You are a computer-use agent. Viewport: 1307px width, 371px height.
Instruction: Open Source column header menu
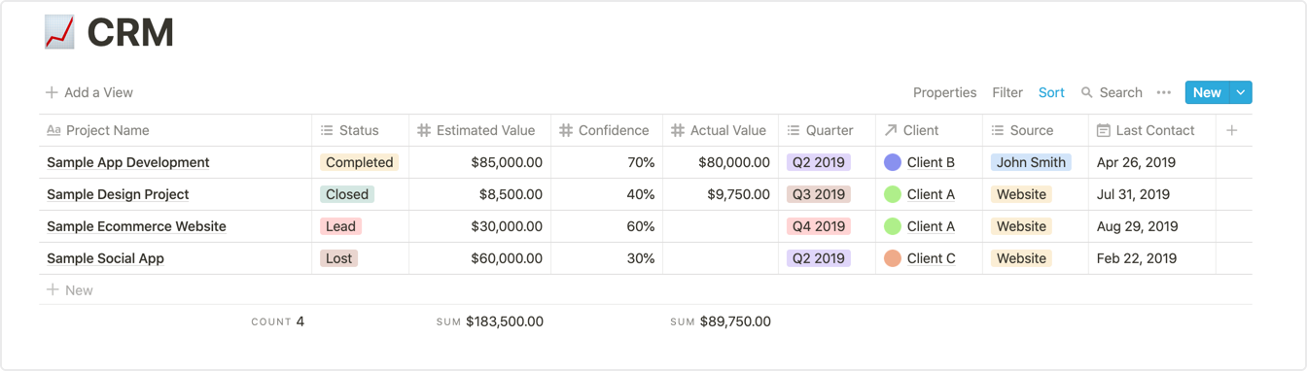click(1036, 130)
